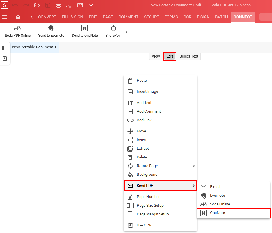Image resolution: width=272 pixels, height=233 pixels.
Task: Choose Move from context menu
Action: tap(160, 131)
